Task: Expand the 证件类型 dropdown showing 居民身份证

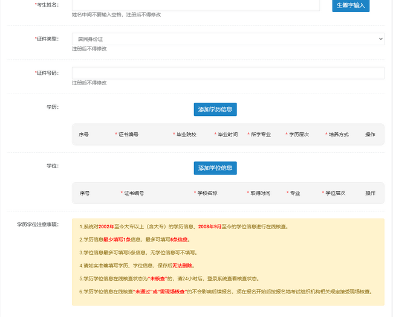Action: (227, 39)
